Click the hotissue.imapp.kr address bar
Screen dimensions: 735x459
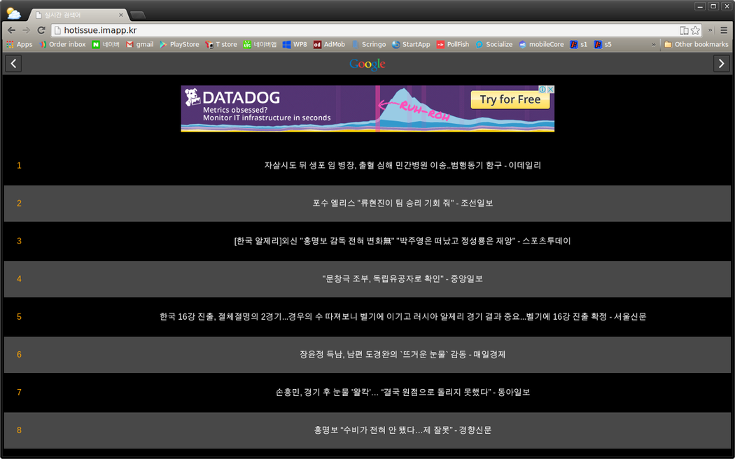pos(364,30)
